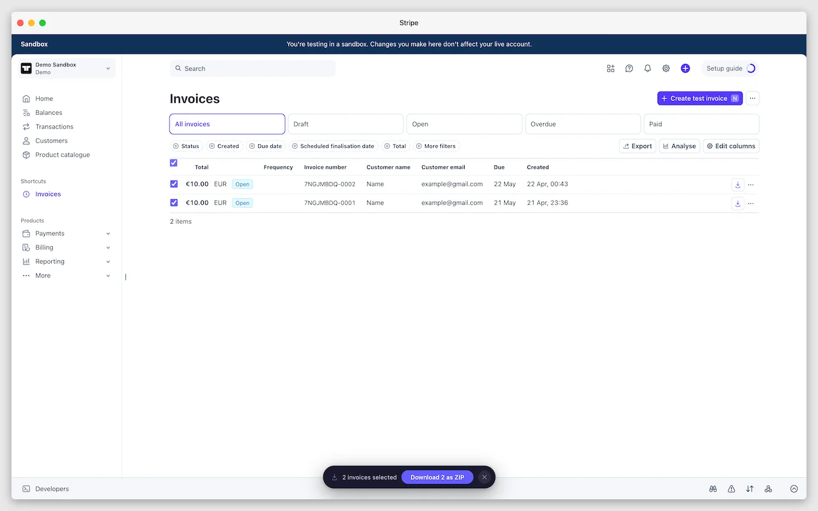The height and width of the screenshot is (511, 818).
Task: Click the apps grid icon near search
Action: point(610,68)
